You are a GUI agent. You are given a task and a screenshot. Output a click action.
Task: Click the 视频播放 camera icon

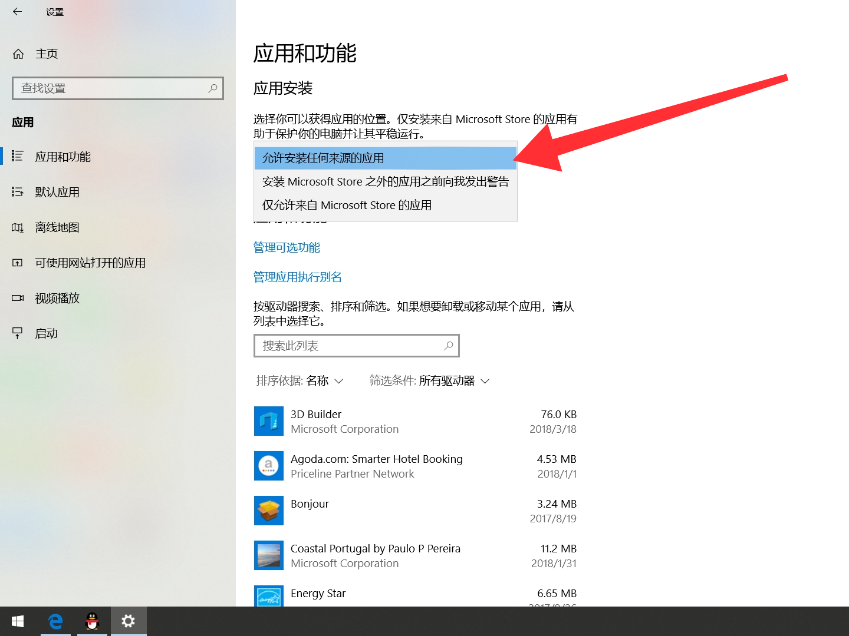click(x=18, y=298)
